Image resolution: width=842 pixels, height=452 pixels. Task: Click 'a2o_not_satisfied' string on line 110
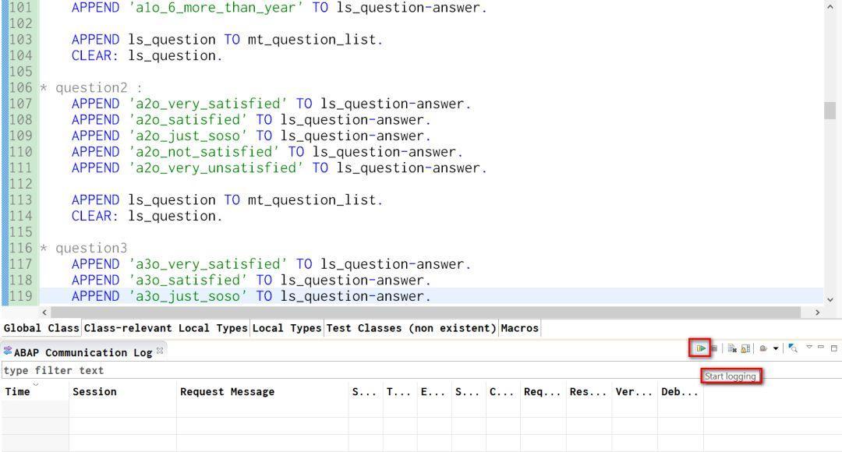point(203,152)
